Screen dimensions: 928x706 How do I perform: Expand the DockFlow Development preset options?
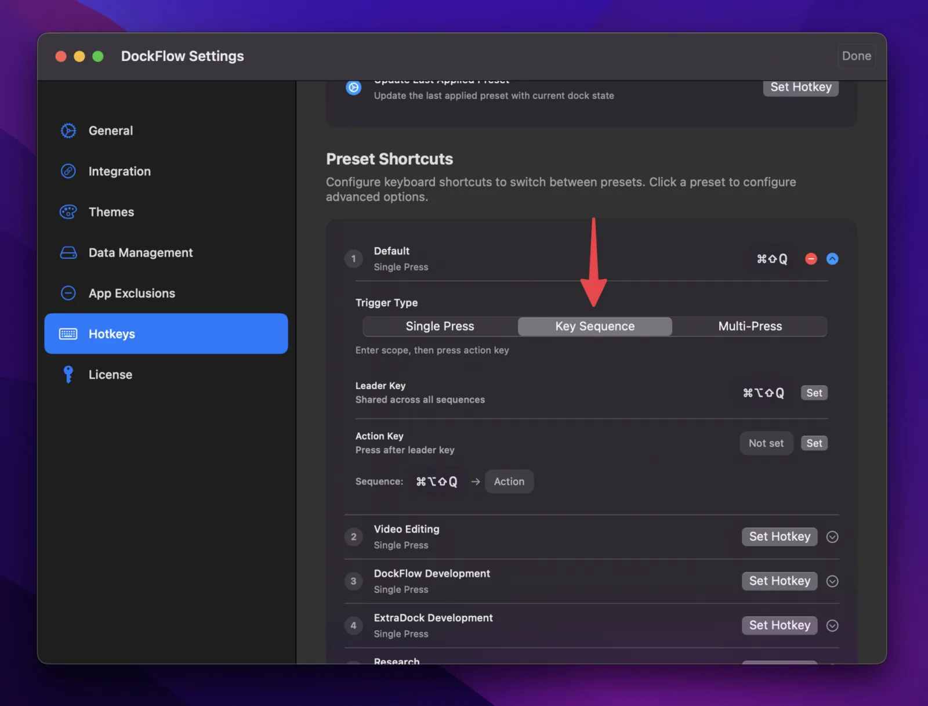pos(832,581)
